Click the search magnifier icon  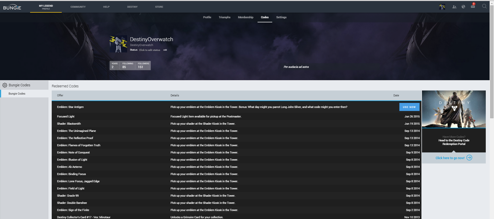tap(484, 6)
